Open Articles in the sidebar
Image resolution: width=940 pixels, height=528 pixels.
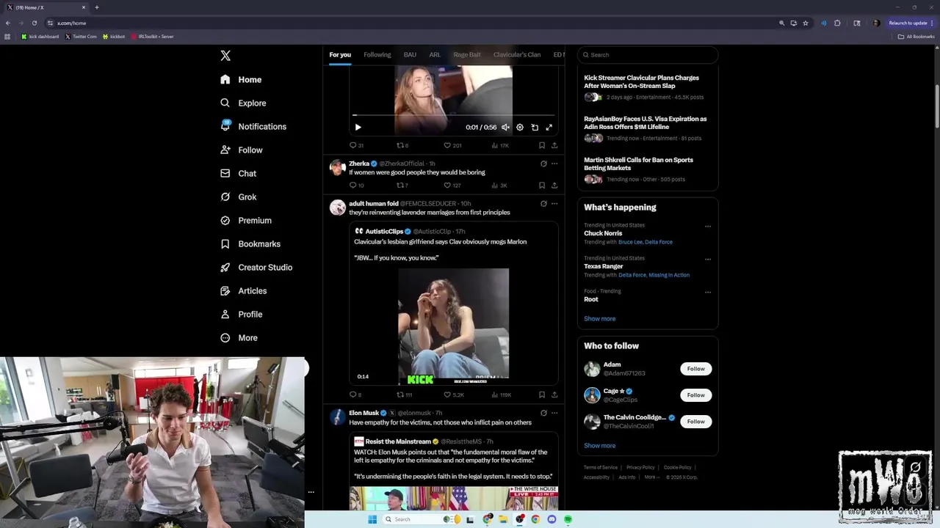pyautogui.click(x=243, y=290)
